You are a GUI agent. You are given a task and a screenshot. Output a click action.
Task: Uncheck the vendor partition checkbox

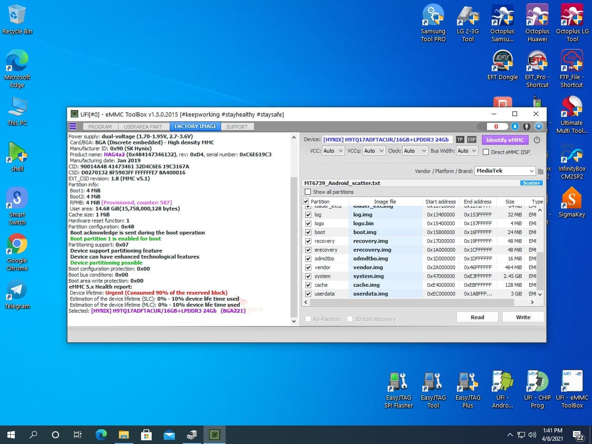coord(308,267)
